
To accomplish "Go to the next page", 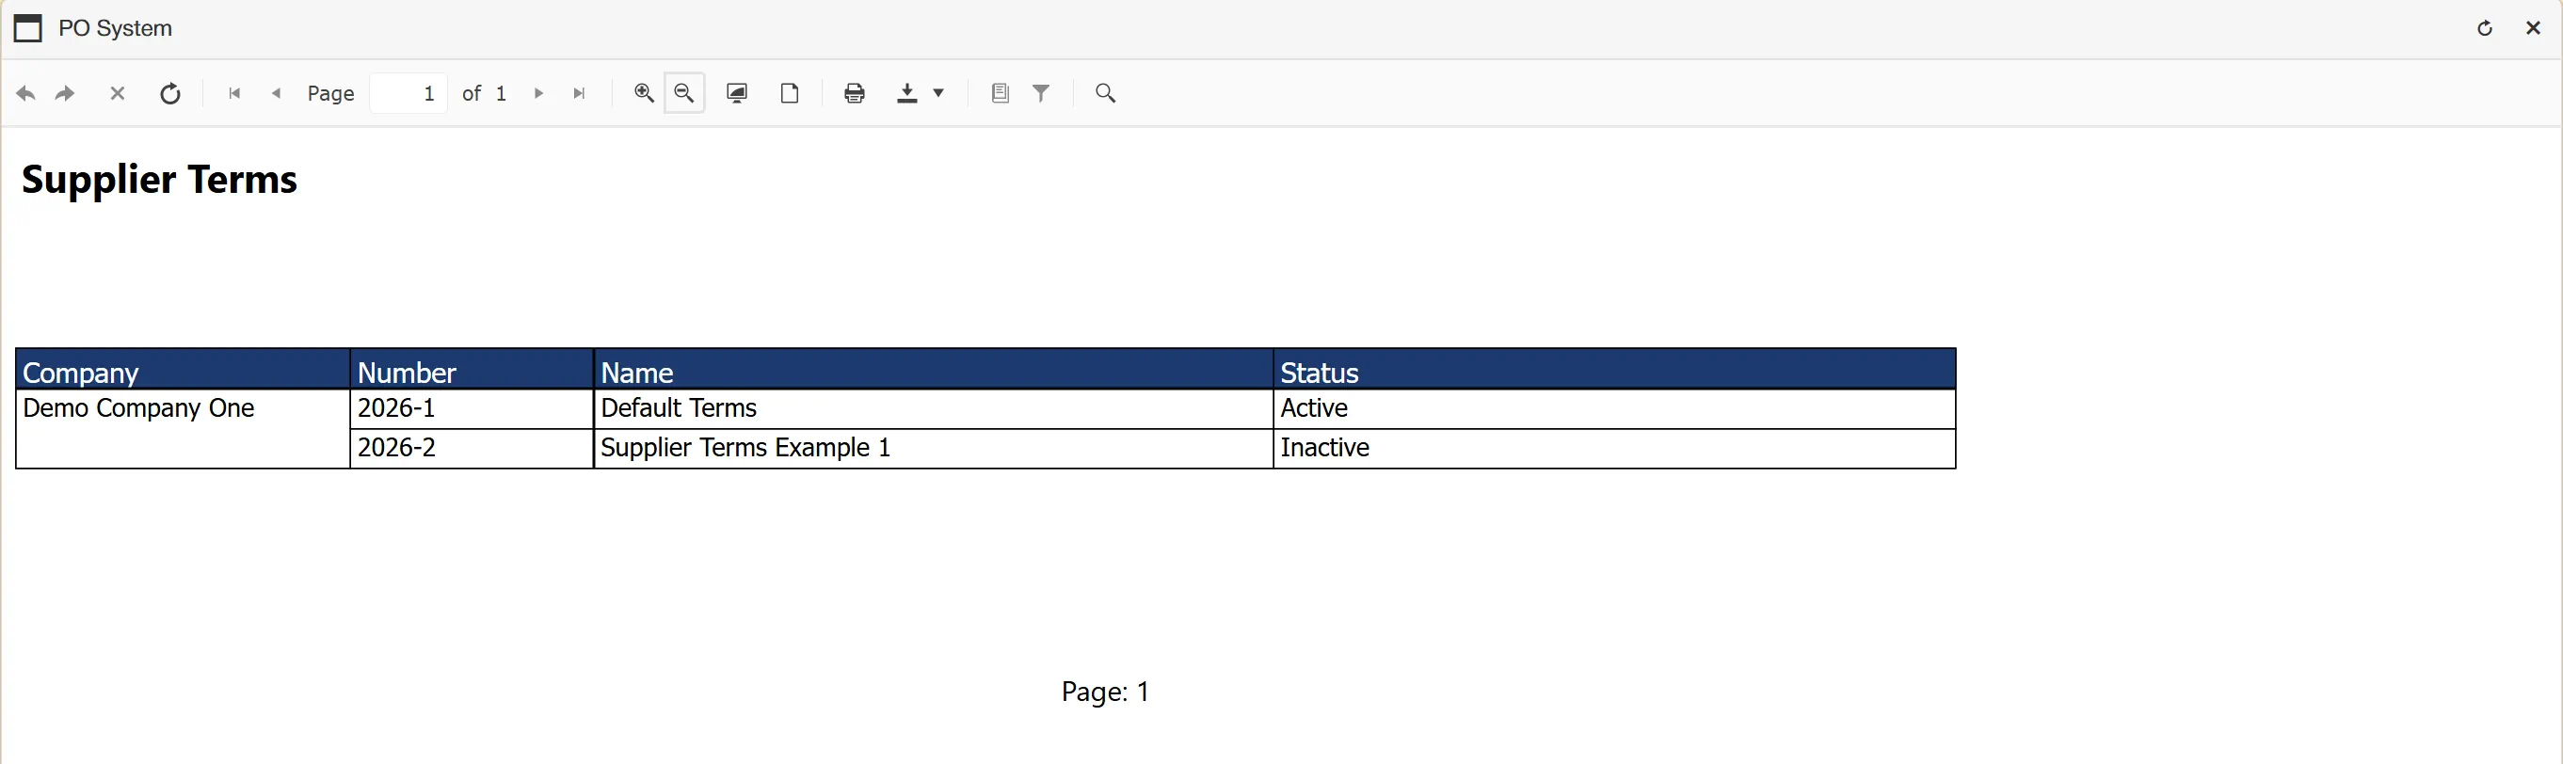I will tap(538, 93).
